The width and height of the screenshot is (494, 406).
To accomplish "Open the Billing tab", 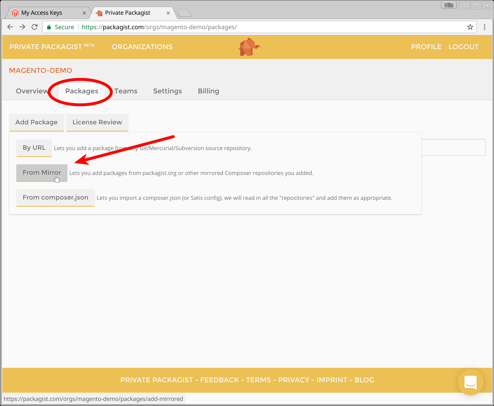I will [208, 91].
